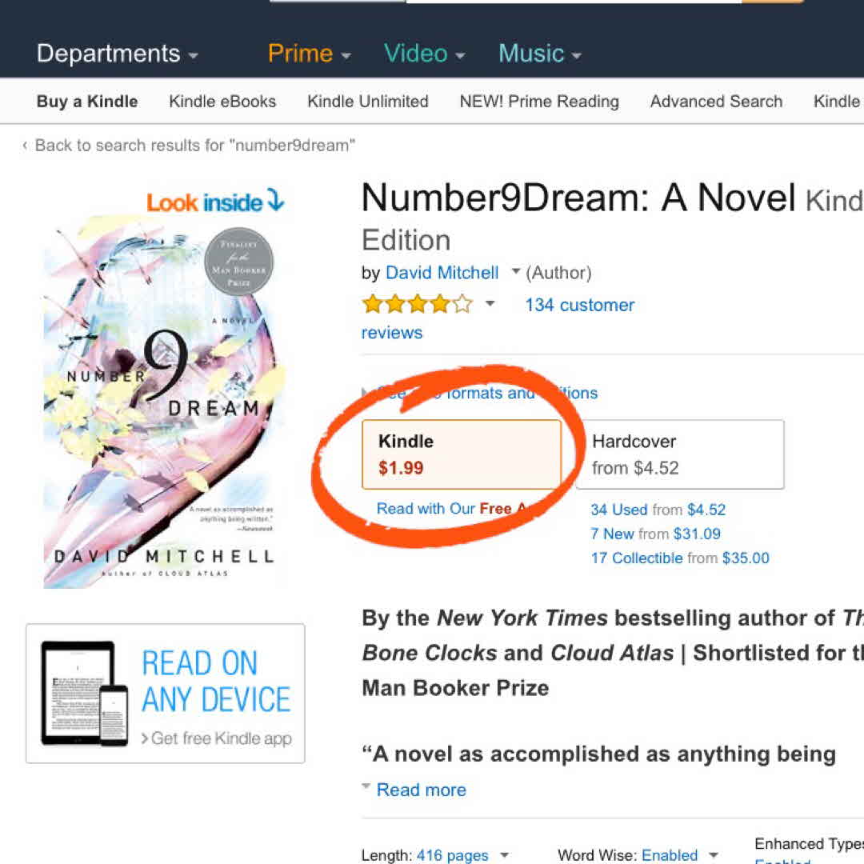Click the David Mitchell author link
This screenshot has height=864, width=864.
pyautogui.click(x=442, y=273)
